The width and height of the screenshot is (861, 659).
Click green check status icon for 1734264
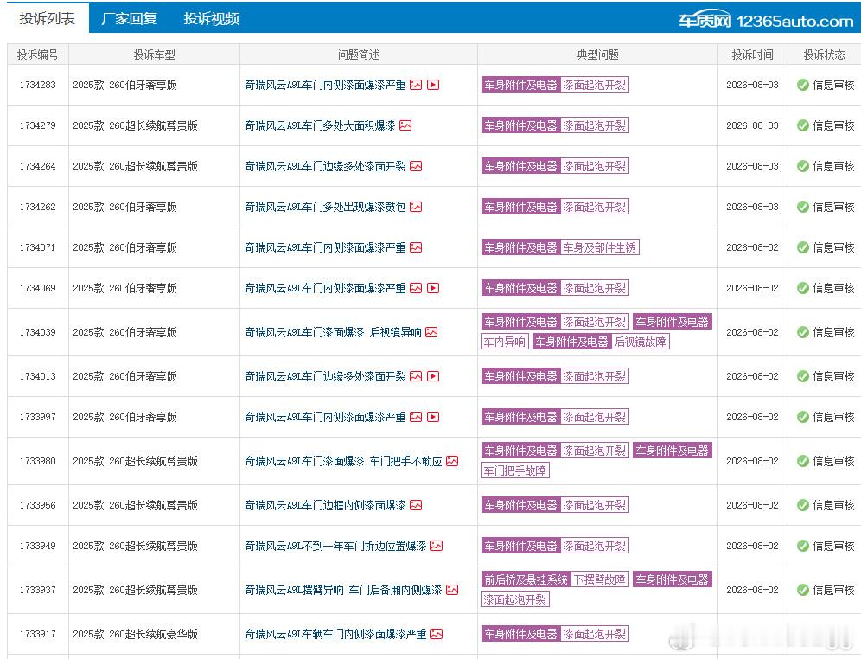coord(803,166)
